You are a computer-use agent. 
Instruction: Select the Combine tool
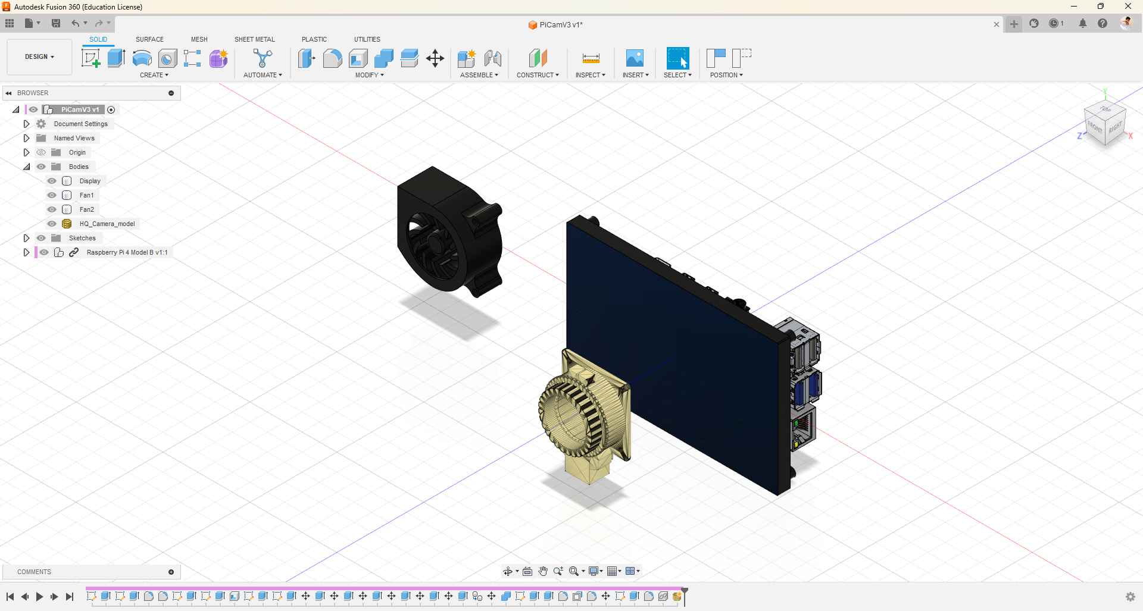tap(384, 58)
